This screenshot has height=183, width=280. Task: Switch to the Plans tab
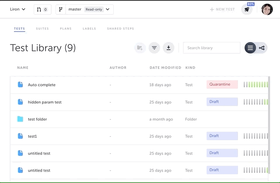point(66,28)
